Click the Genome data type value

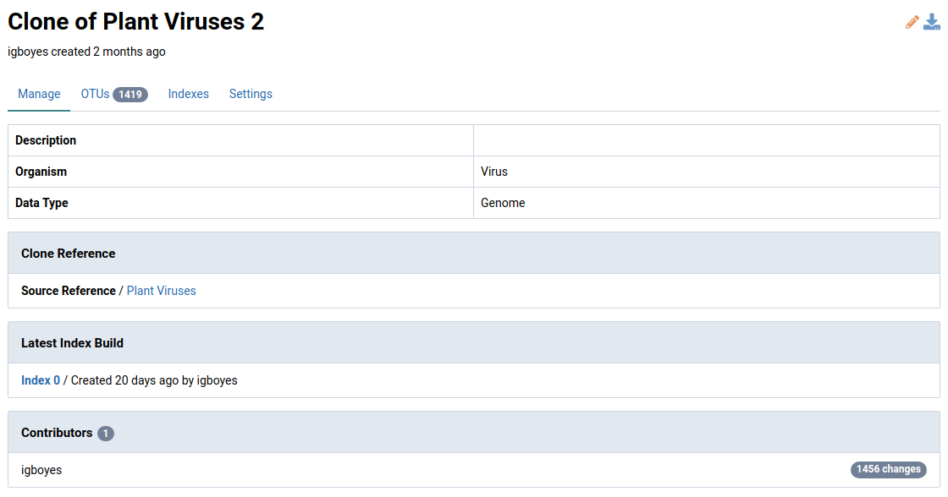(503, 203)
